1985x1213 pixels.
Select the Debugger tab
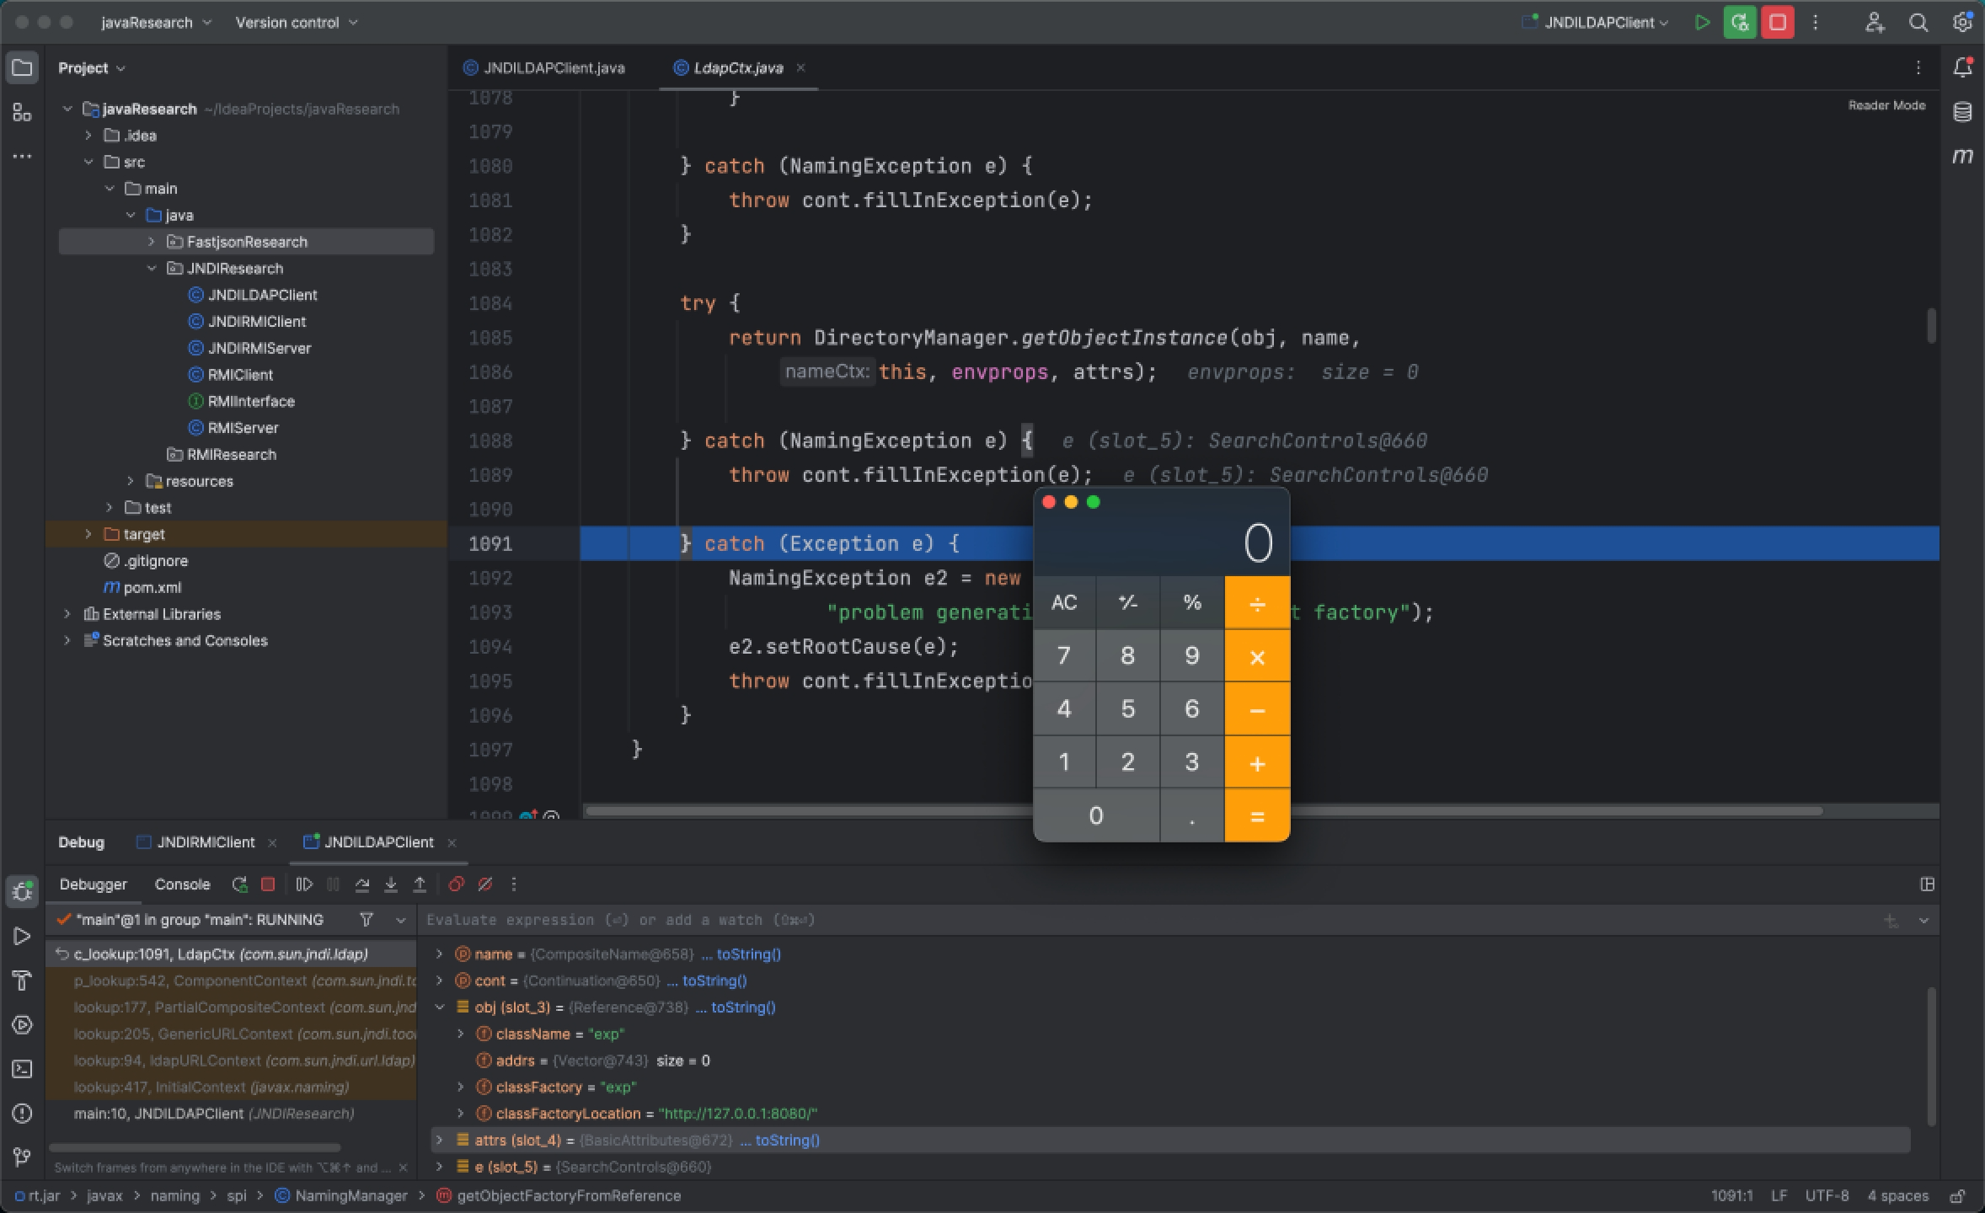pyautogui.click(x=94, y=884)
